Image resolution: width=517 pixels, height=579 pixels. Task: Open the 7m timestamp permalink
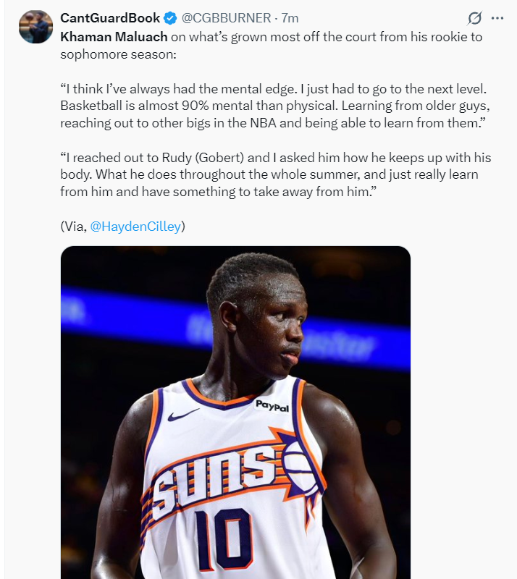click(x=290, y=17)
